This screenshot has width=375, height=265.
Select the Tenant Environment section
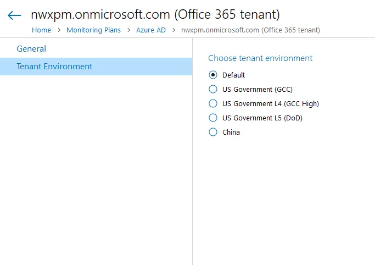(x=96, y=67)
